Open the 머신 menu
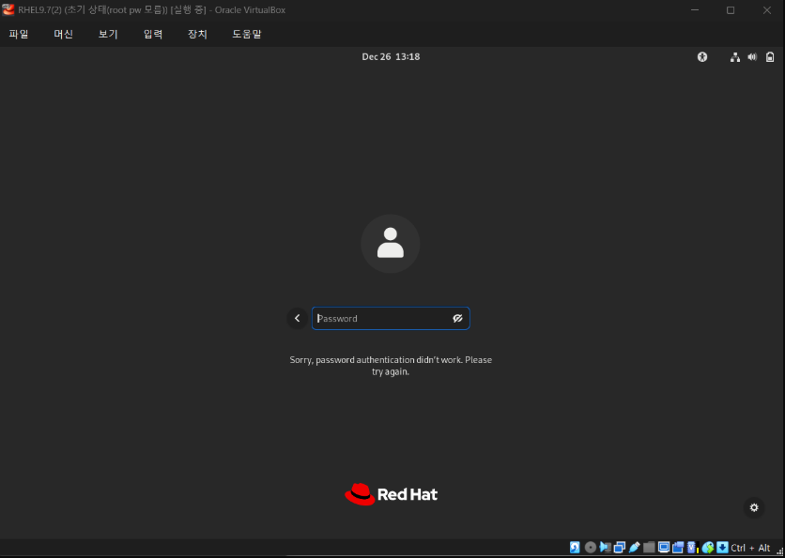Viewport: 785px width, 558px height. coord(64,34)
